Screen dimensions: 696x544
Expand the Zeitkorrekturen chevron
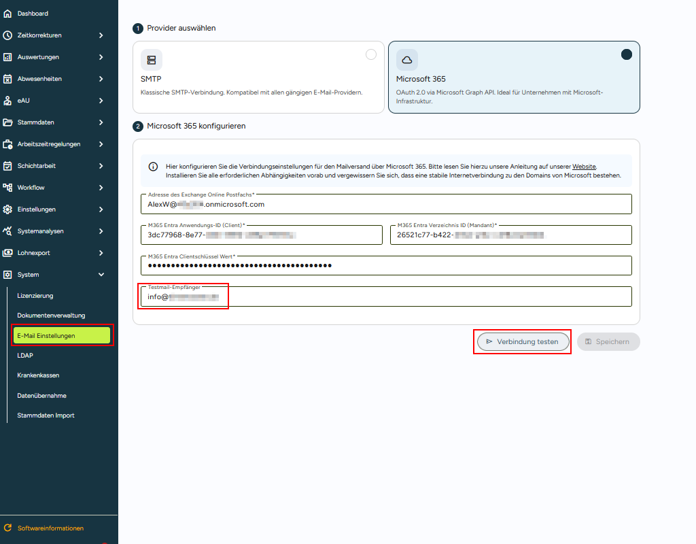pyautogui.click(x=101, y=35)
